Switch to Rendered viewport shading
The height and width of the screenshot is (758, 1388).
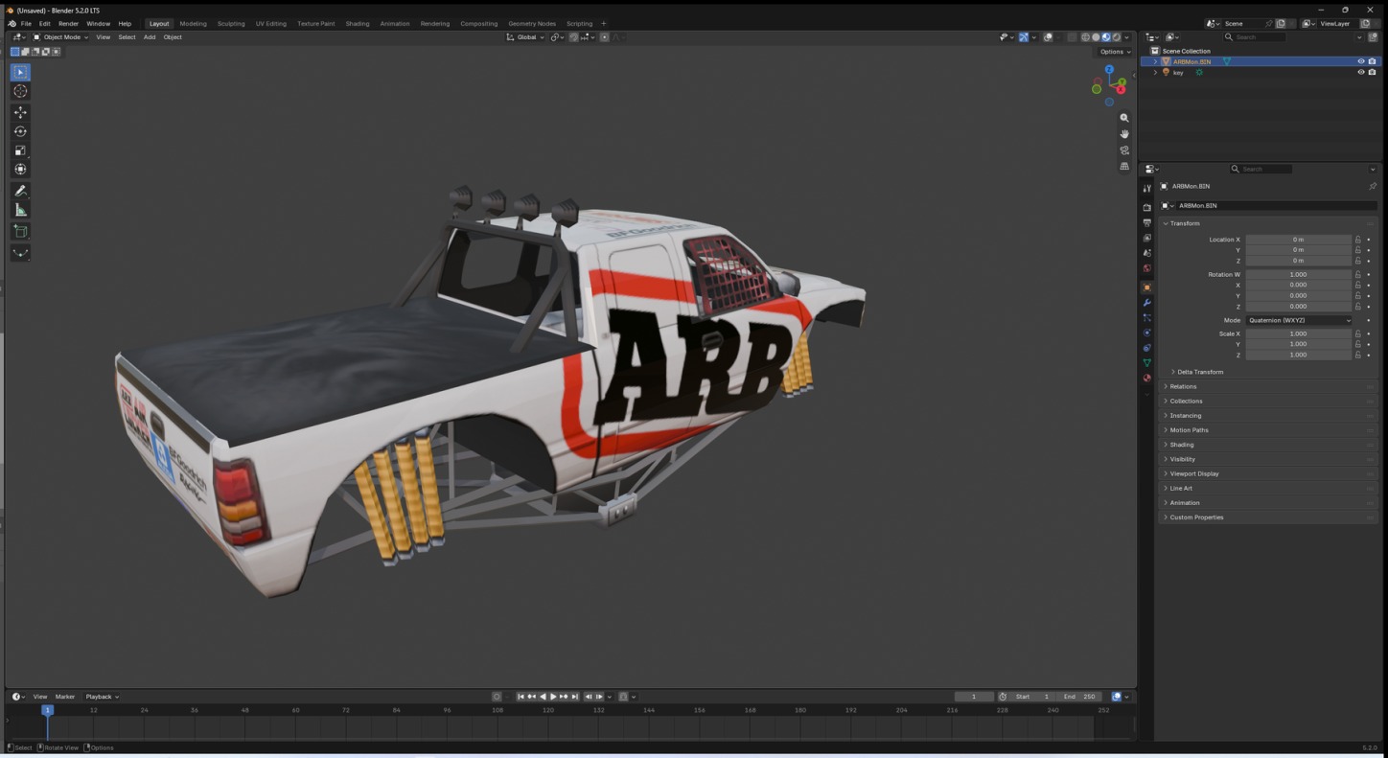pyautogui.click(x=1116, y=37)
